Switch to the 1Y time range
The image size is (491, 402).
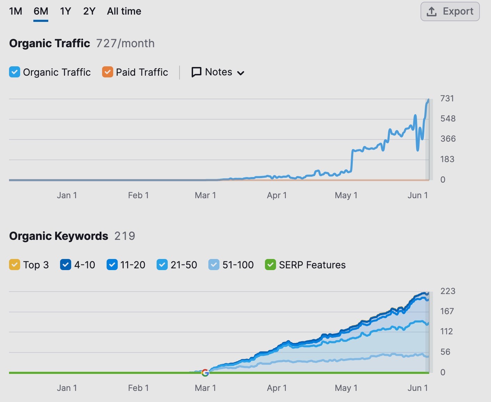pyautogui.click(x=65, y=11)
